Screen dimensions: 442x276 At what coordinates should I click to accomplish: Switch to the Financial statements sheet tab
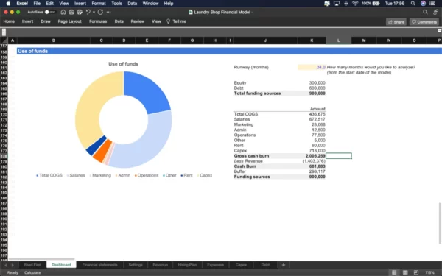[x=99, y=265]
